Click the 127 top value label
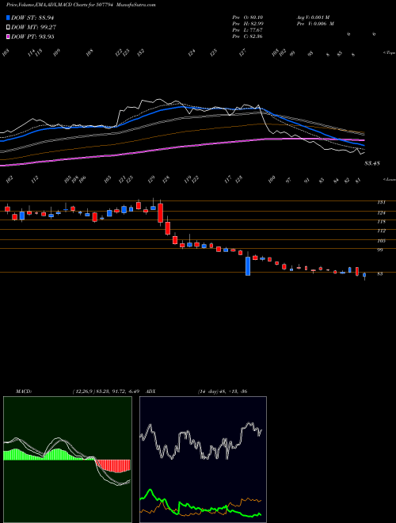Screen dimensions: 396x523 (x=243, y=52)
